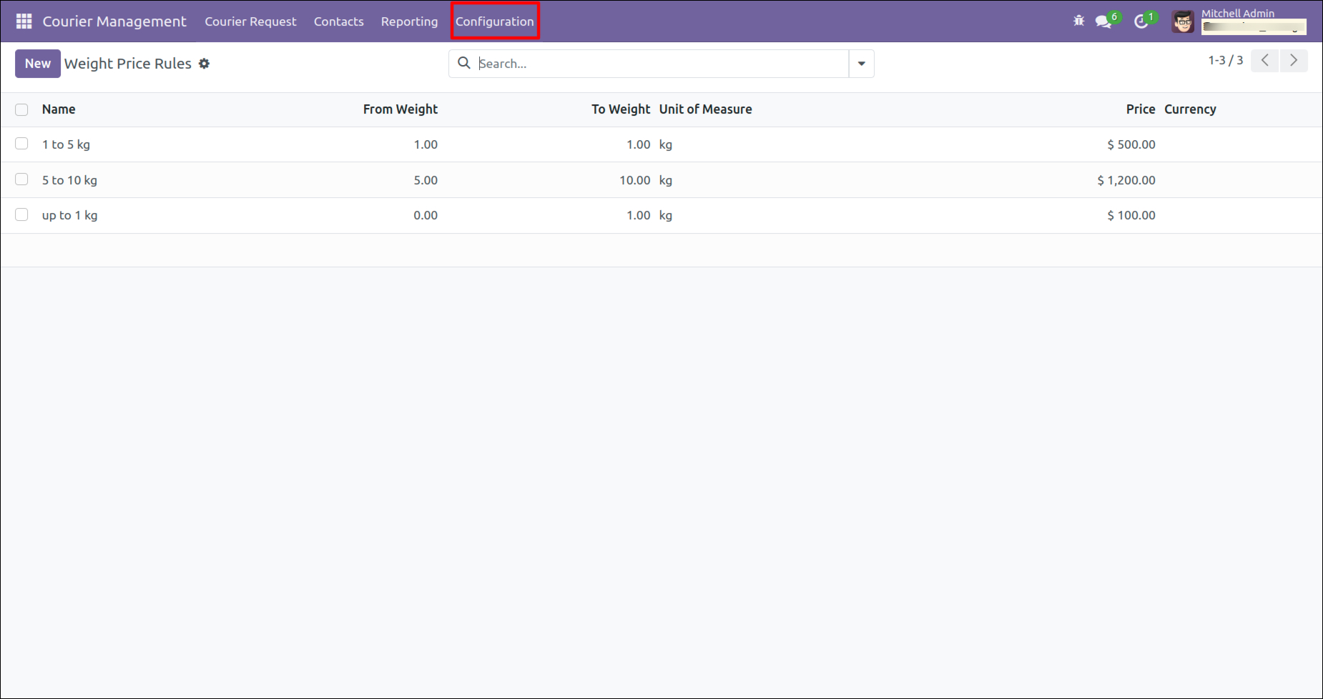This screenshot has height=699, width=1323.
Task: Open Reporting menu
Action: click(x=409, y=21)
